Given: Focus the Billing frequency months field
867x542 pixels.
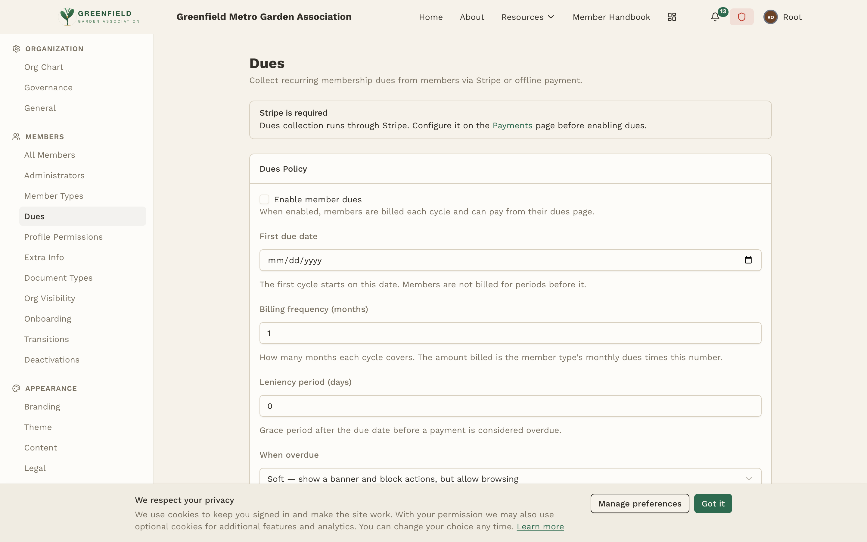Looking at the screenshot, I should 510,333.
